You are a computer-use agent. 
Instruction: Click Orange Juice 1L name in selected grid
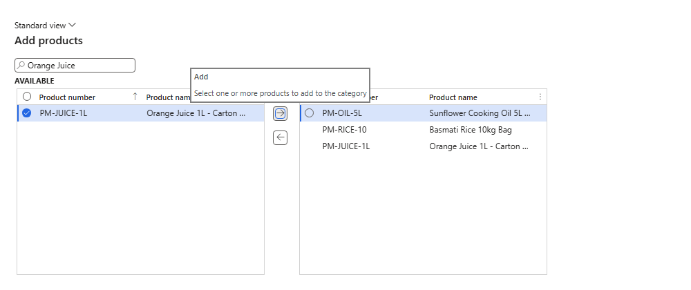tap(479, 146)
